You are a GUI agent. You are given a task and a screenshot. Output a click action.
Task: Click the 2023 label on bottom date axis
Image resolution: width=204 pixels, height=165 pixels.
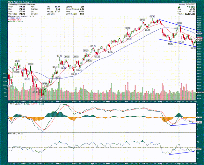[x=41, y=163]
